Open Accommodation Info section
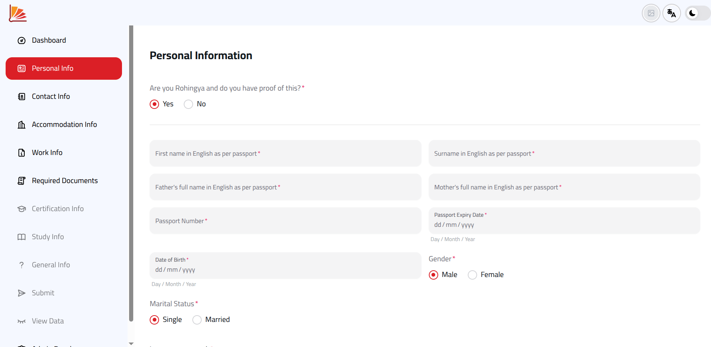The height and width of the screenshot is (347, 711). [64, 125]
